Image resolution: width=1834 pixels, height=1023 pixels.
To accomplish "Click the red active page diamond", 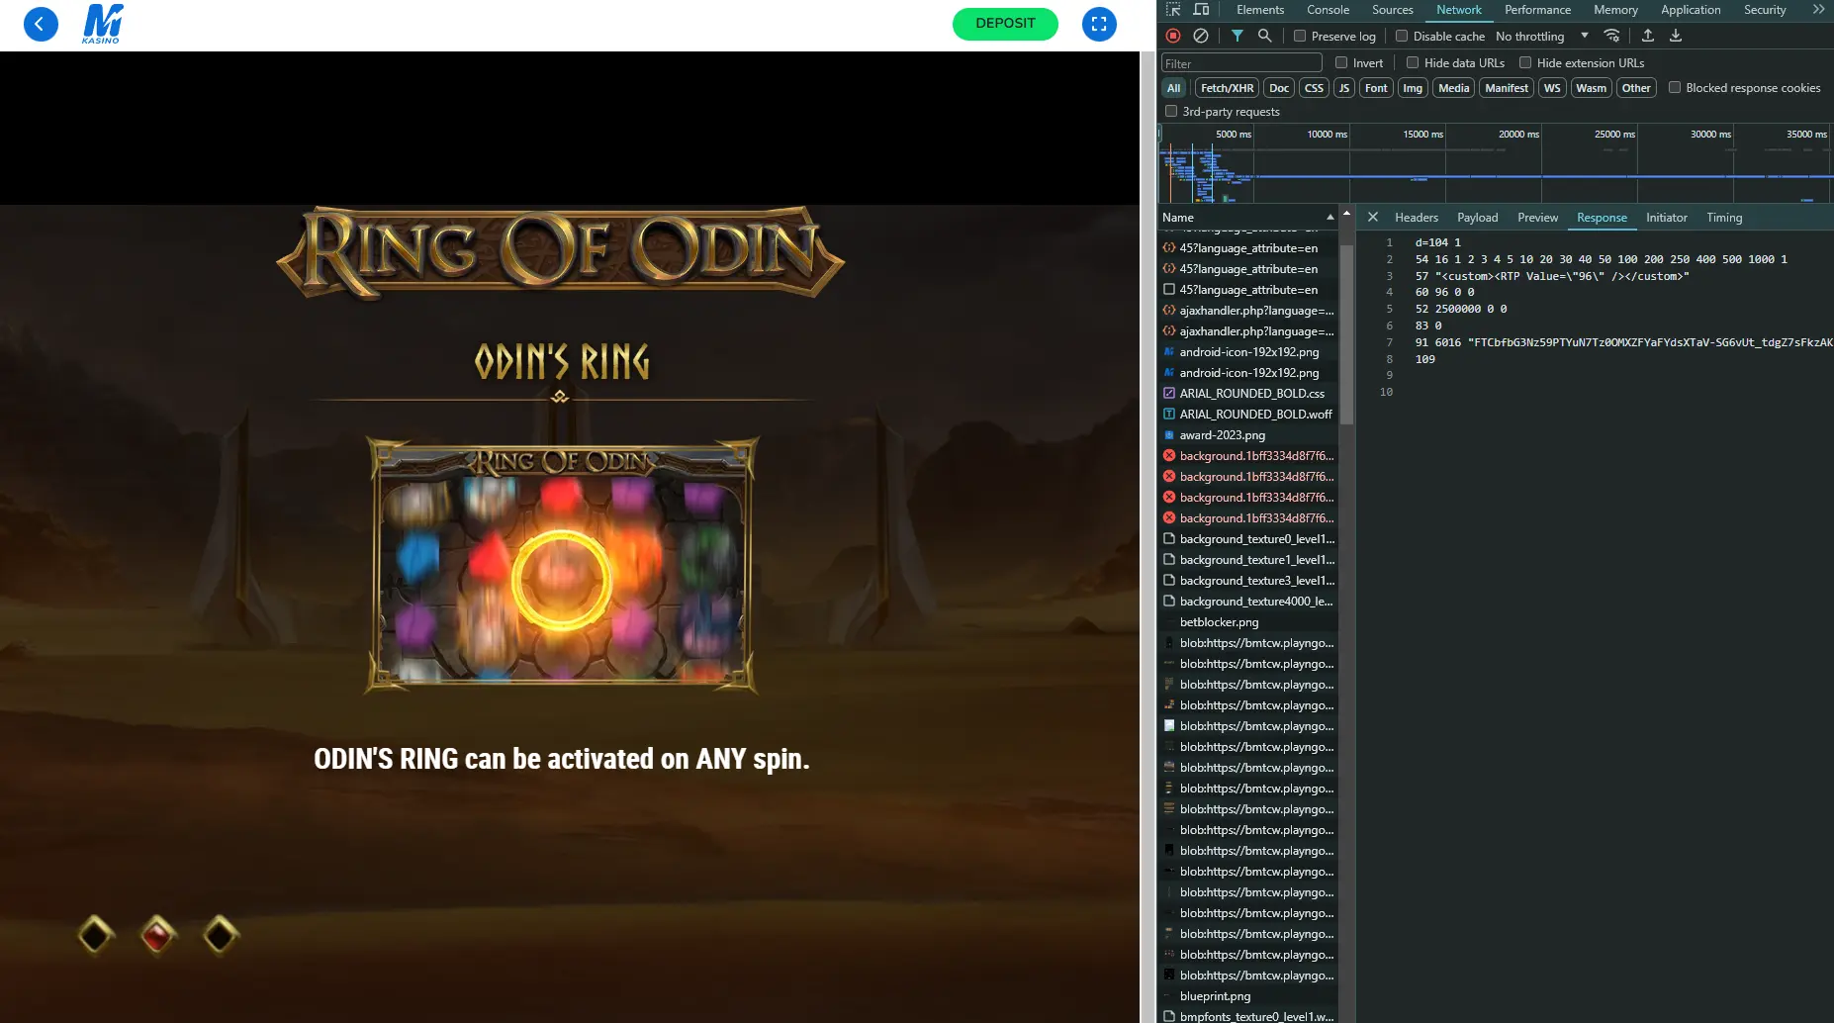I will [158, 934].
